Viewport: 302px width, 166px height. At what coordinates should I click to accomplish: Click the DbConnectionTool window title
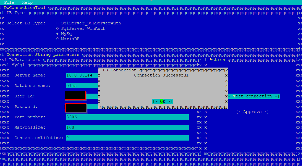(25, 8)
